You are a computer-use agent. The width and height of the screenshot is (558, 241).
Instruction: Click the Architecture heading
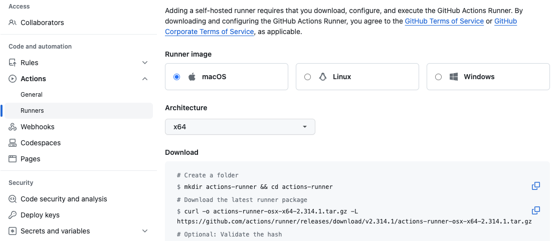[x=186, y=108]
